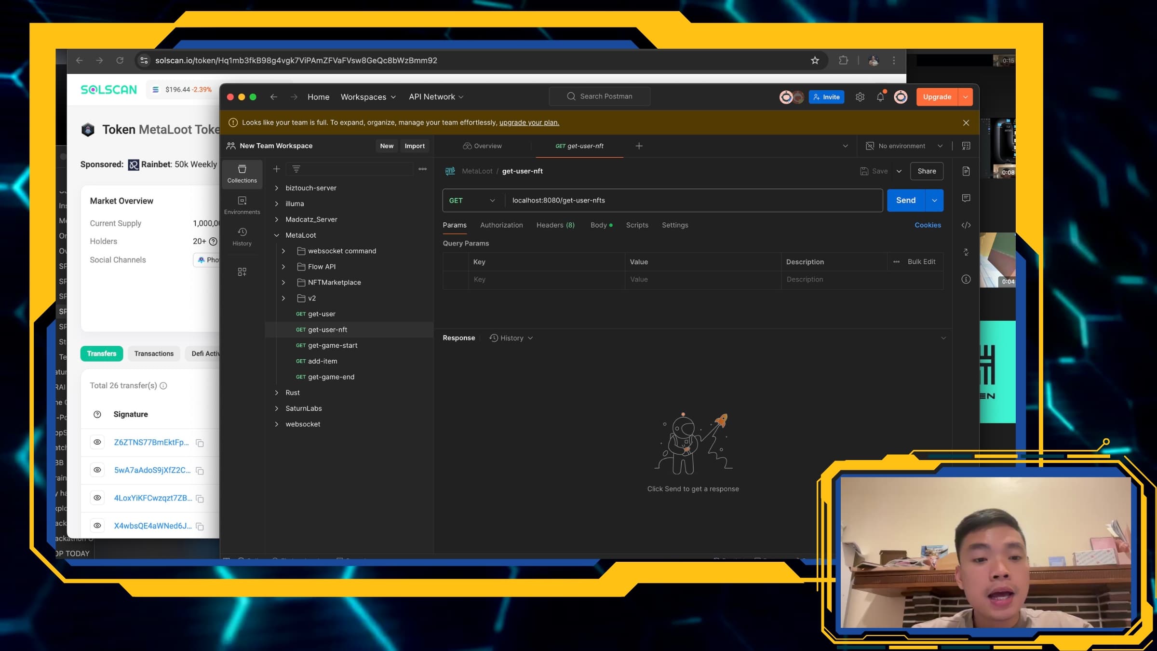Show the code snippet panel
Viewport: 1157px width, 651px height.
coord(966,225)
